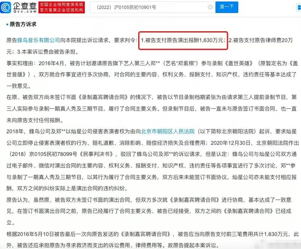This screenshot has width=301, height=249.
Task: Click the Qichacha blue circular logo icon
Action: coord(6,7)
